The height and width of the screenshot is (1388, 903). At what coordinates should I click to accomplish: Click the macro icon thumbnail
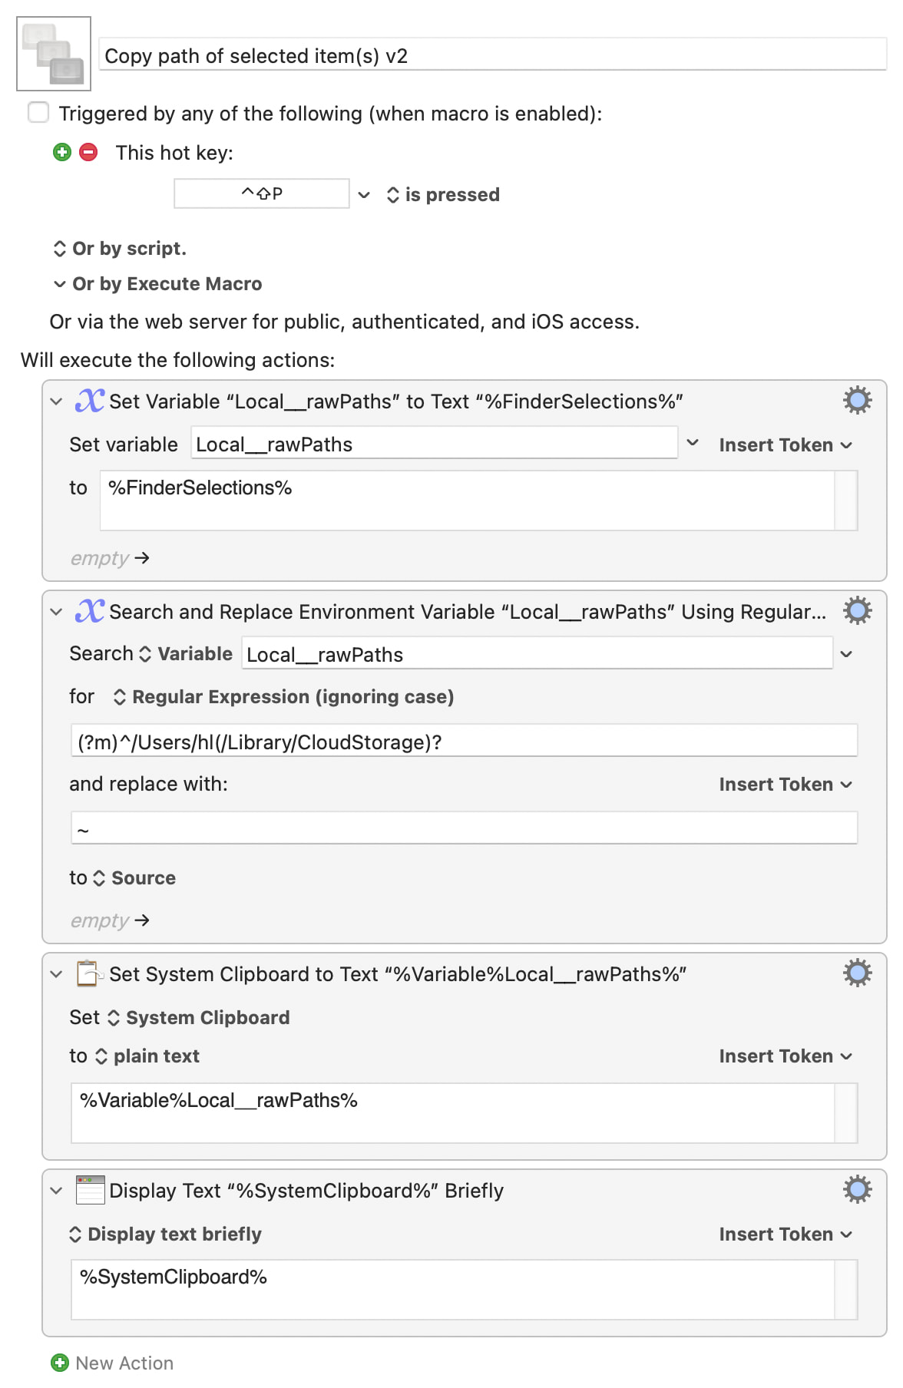(54, 54)
